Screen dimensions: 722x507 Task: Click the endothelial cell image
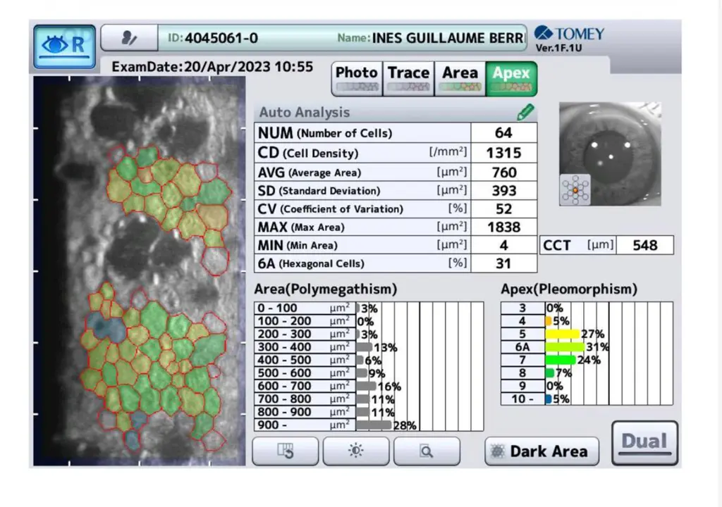point(140,271)
